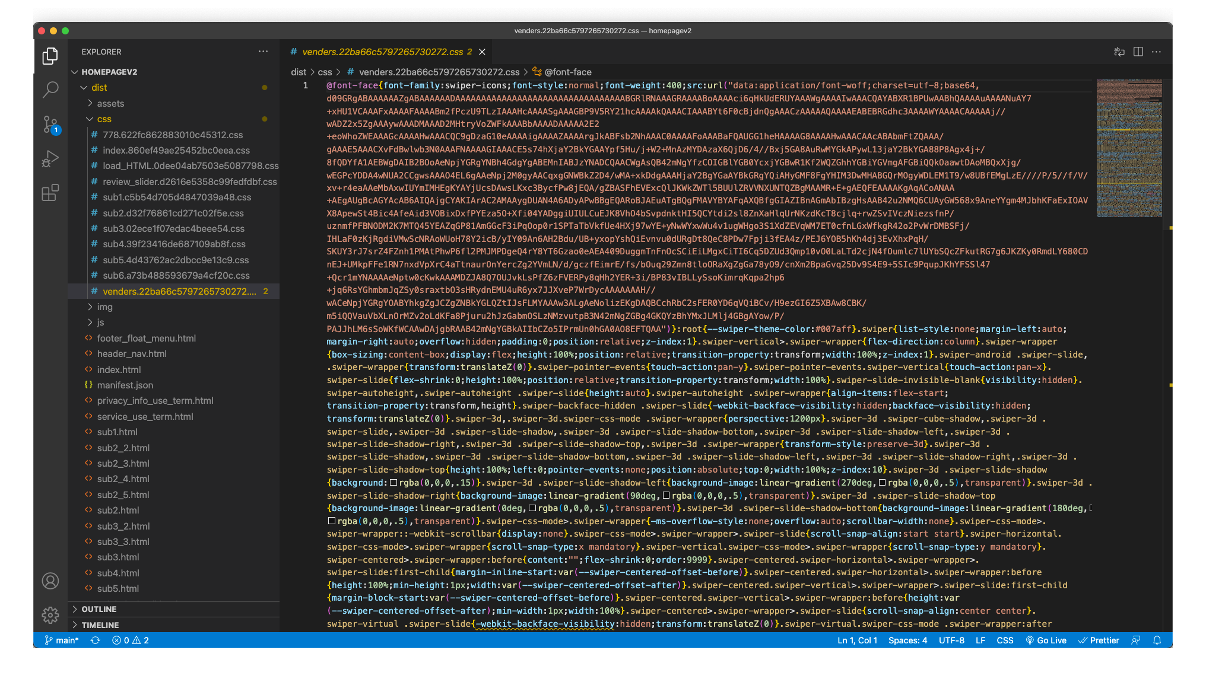Expand the Timeline section
This screenshot has width=1206, height=692.
pos(101,624)
